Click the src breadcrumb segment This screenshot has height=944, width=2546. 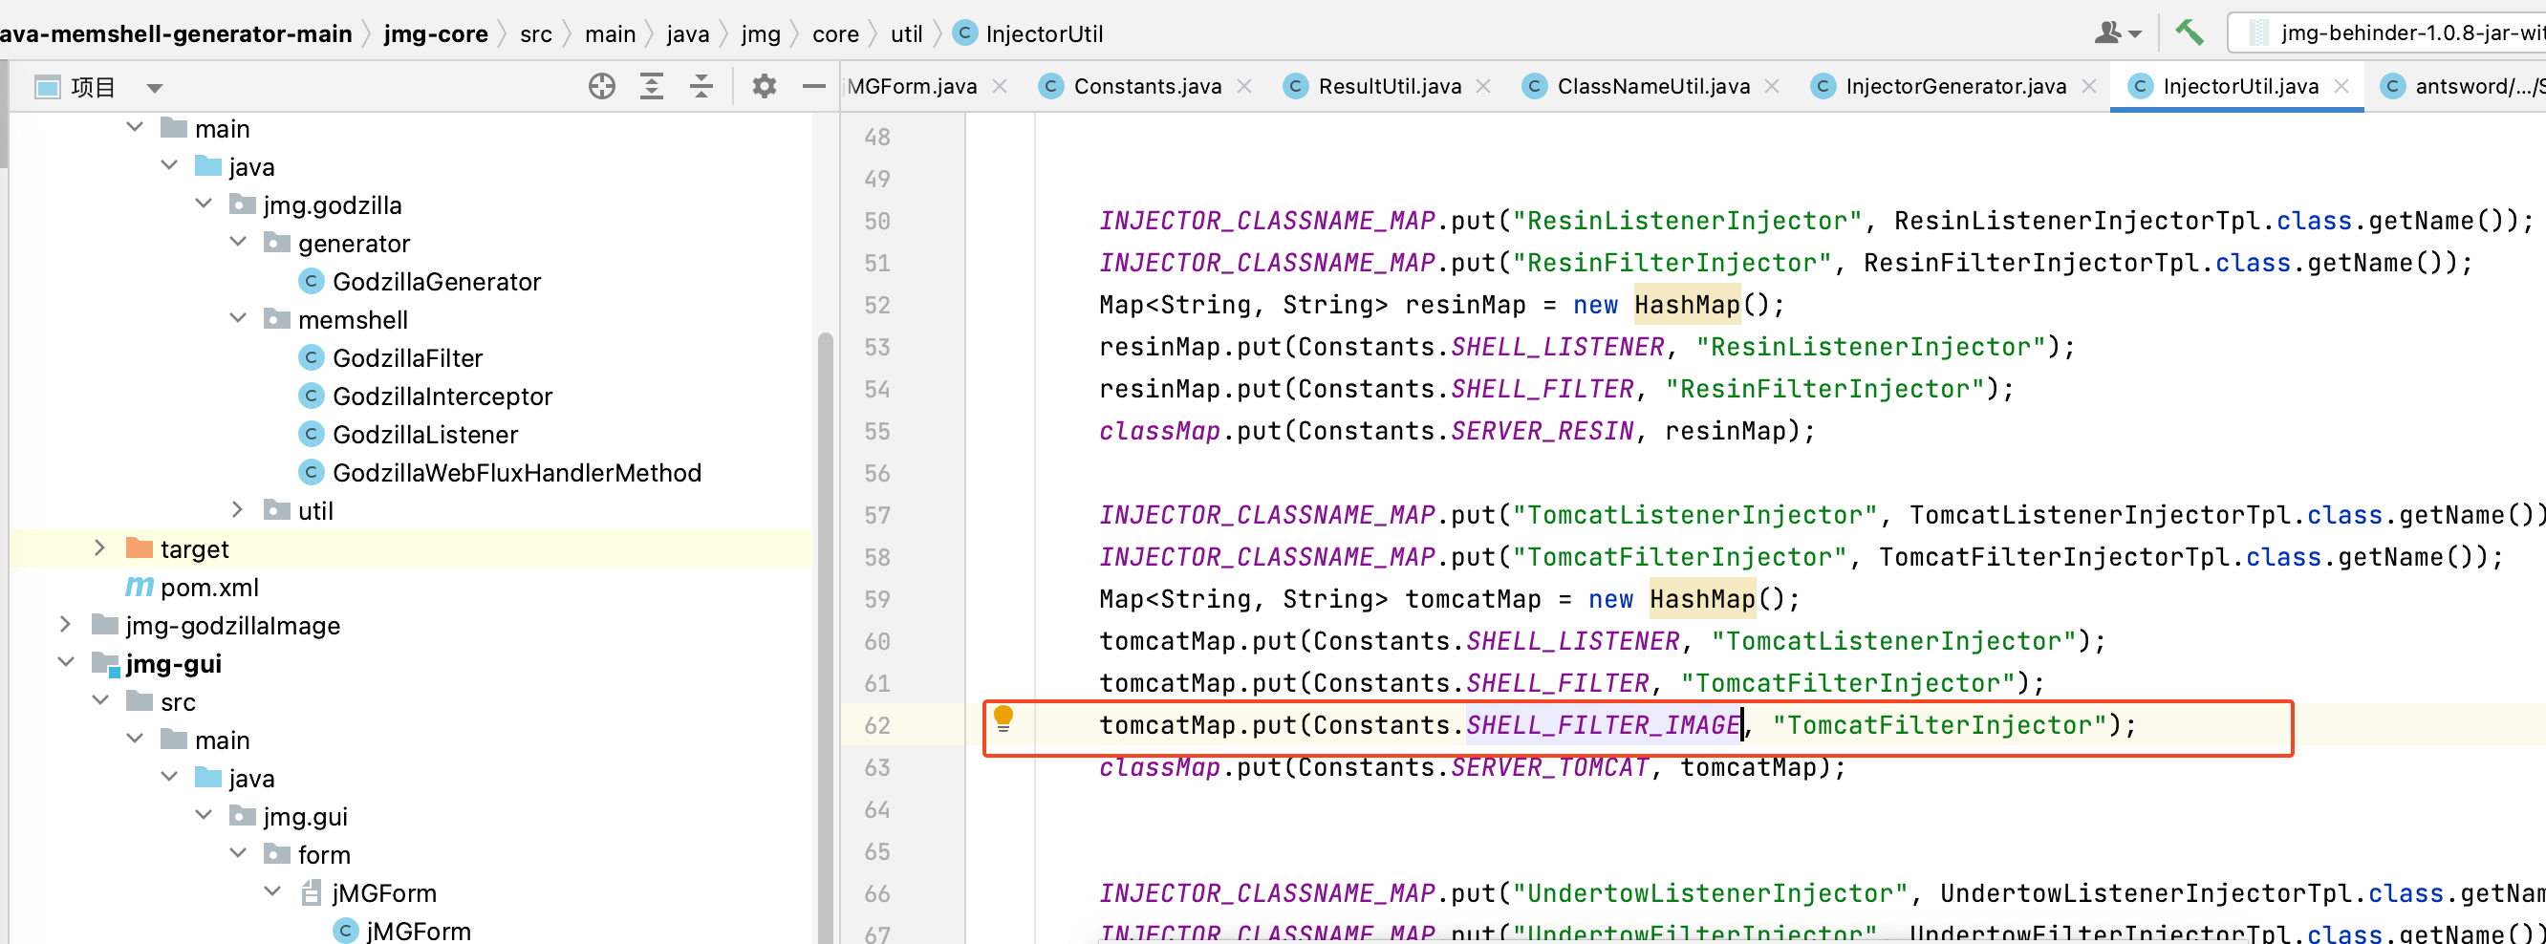(536, 33)
